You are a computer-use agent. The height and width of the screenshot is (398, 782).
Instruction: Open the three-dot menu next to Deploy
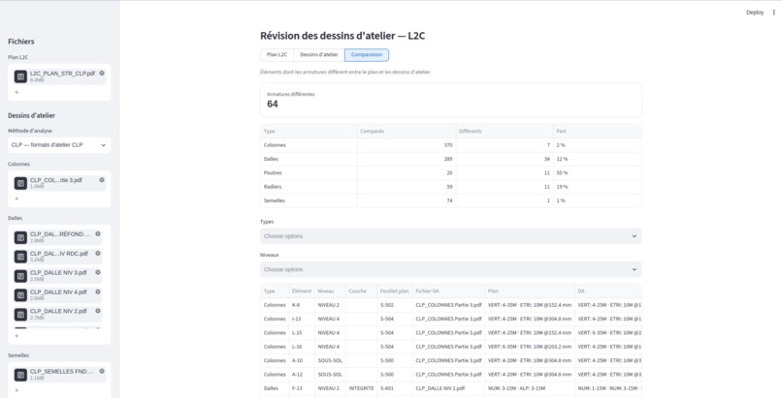coord(774,13)
